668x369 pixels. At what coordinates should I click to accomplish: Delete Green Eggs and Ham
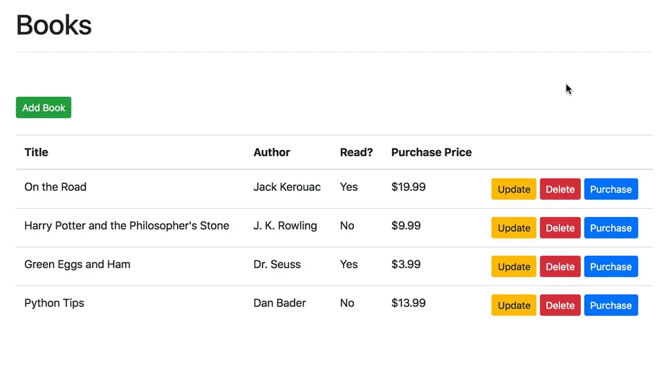click(x=560, y=267)
